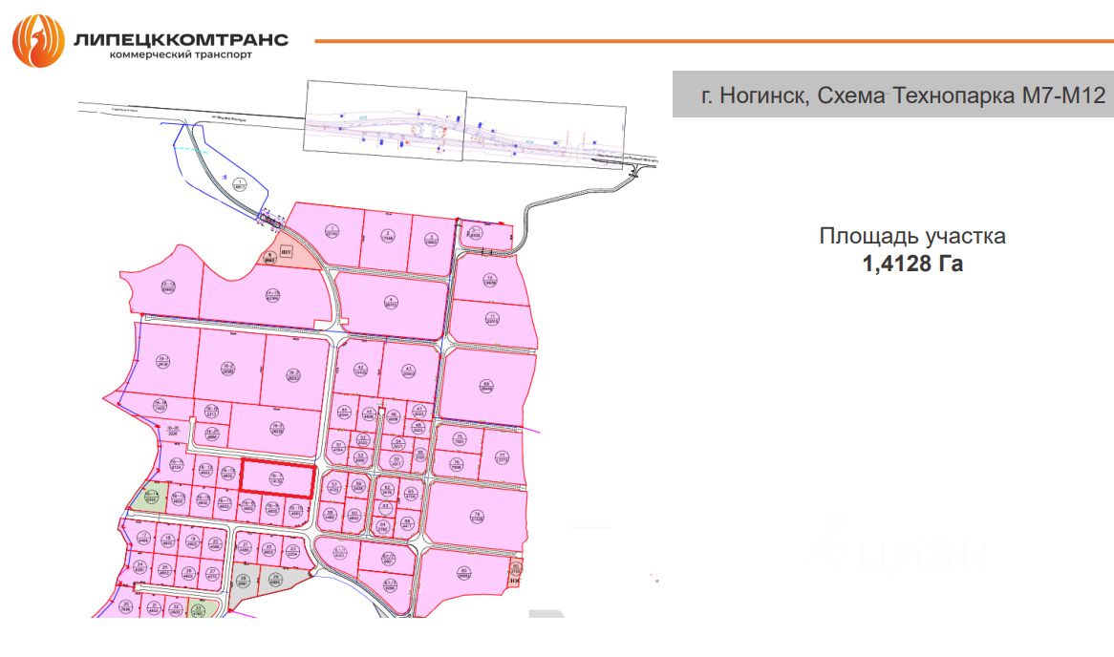The image size is (1114, 657).
Task: Click plot number 42 circle marker
Action: pyautogui.click(x=359, y=370)
